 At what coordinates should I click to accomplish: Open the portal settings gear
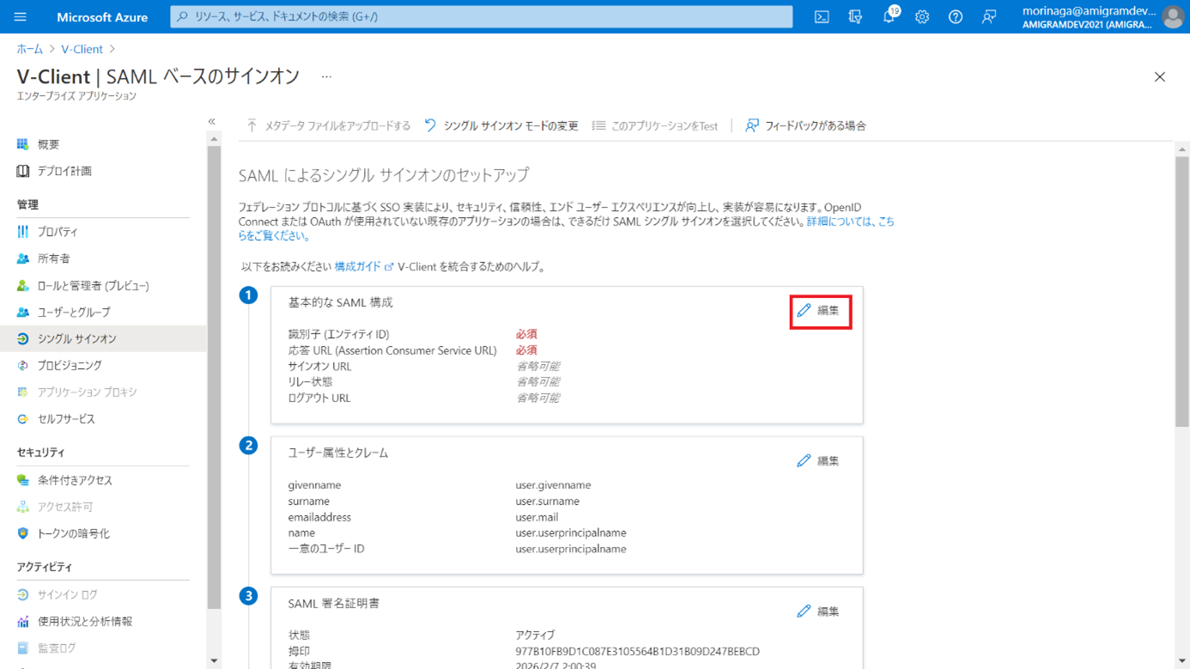coord(921,16)
